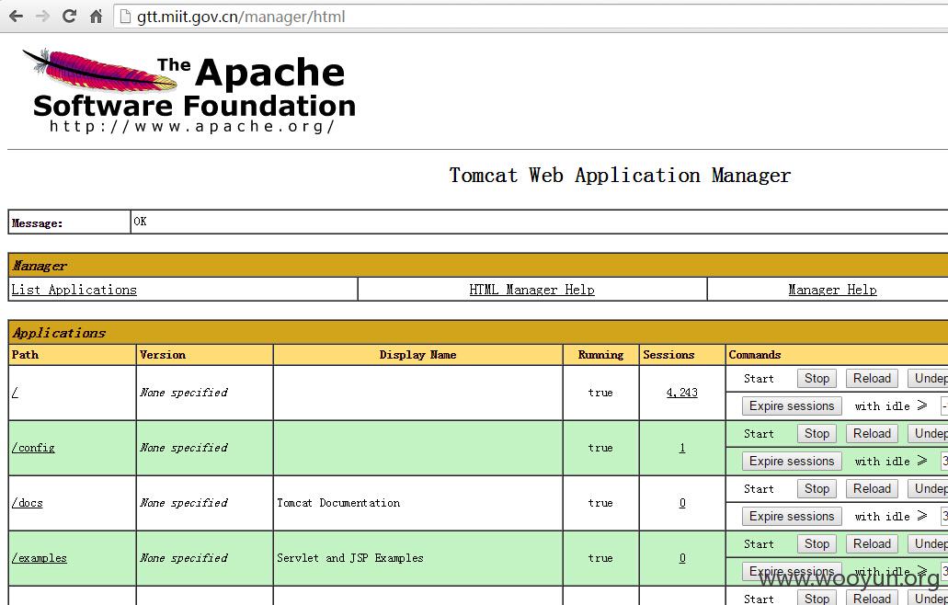The image size is (948, 605).
Task: Open the /examples application path
Action: pos(40,558)
